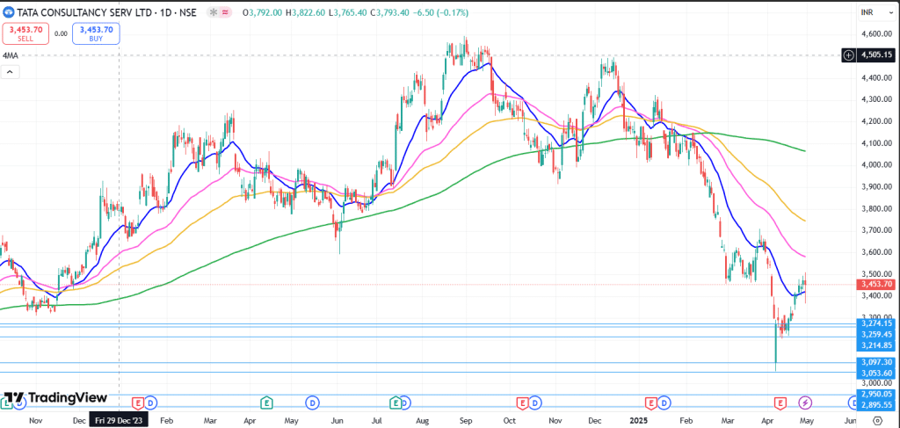Click the Close value 3,793.40

pyautogui.click(x=395, y=12)
